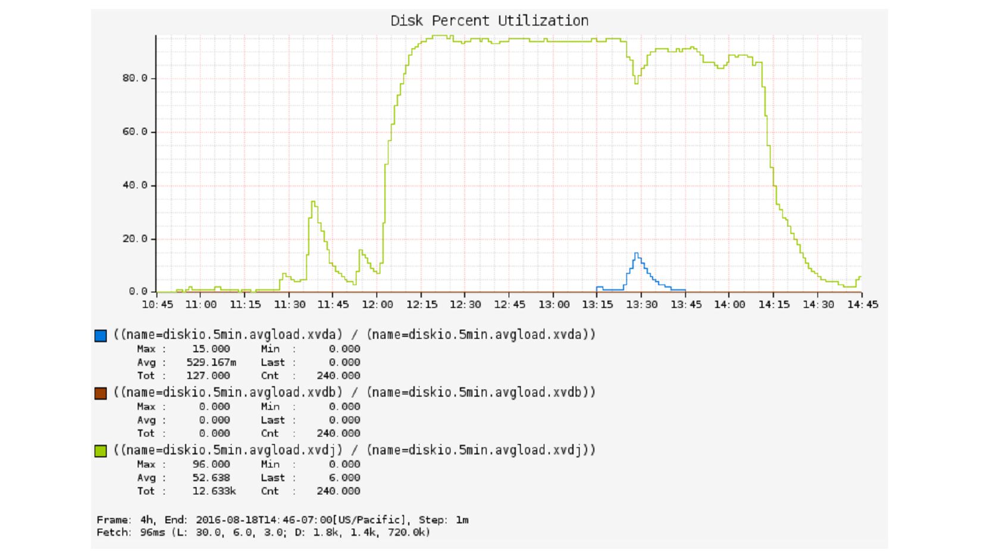Image resolution: width=984 pixels, height=553 pixels.
Task: Click the xvdj avgload legend label text
Action: click(354, 450)
